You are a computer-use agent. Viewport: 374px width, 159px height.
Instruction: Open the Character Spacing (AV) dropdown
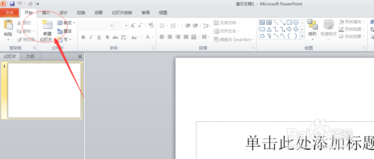click(x=125, y=37)
